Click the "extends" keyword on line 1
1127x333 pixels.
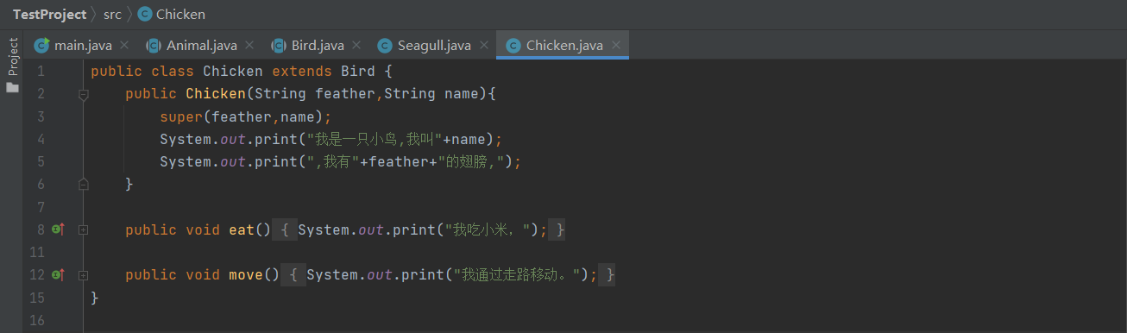(x=302, y=72)
